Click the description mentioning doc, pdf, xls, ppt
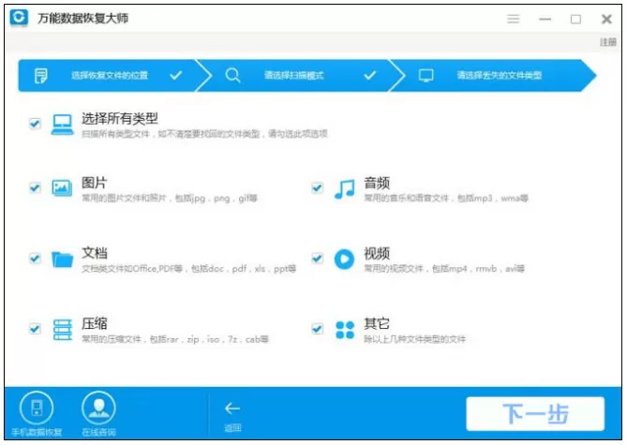This screenshot has height=445, width=627. [188, 268]
